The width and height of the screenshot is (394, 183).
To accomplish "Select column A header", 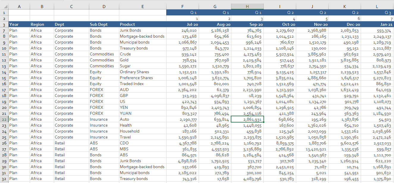I will coord(19,7).
